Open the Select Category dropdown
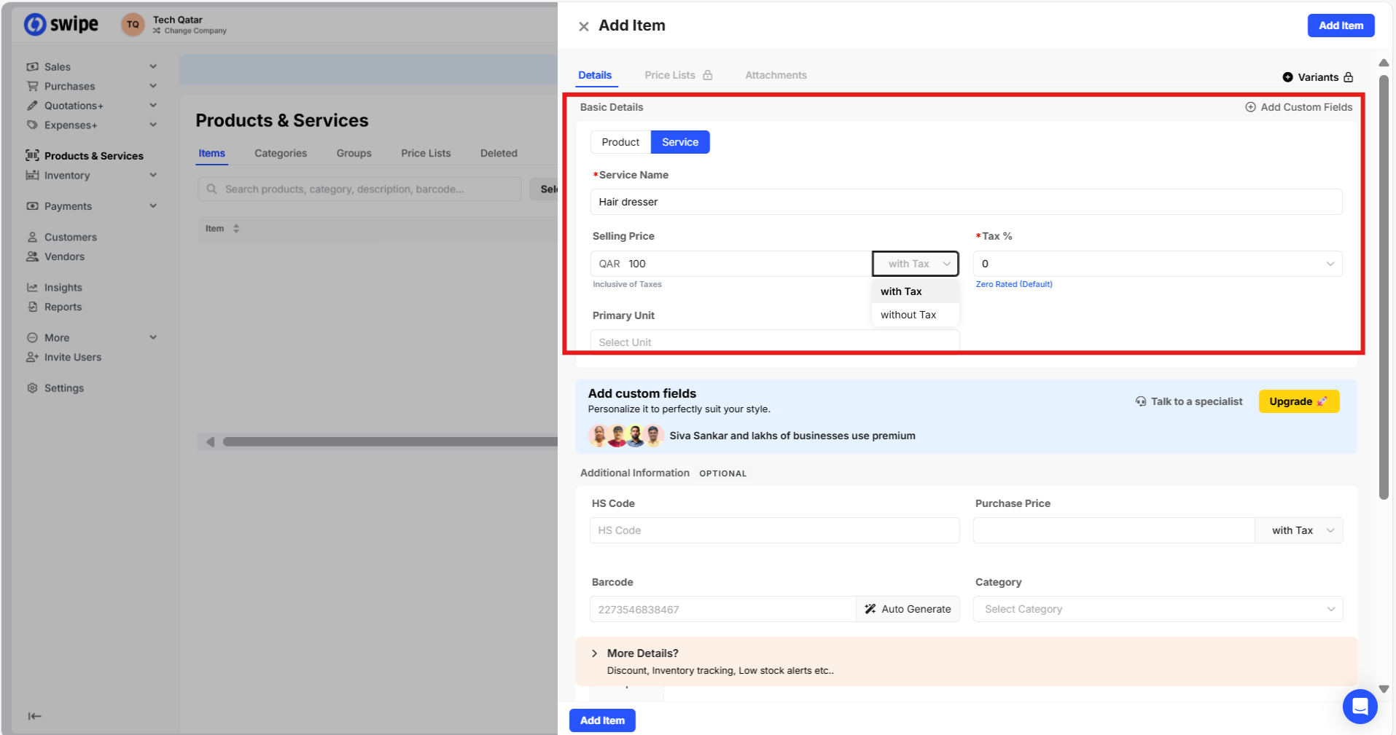Screen dimensions: 1396x735 point(1157,609)
